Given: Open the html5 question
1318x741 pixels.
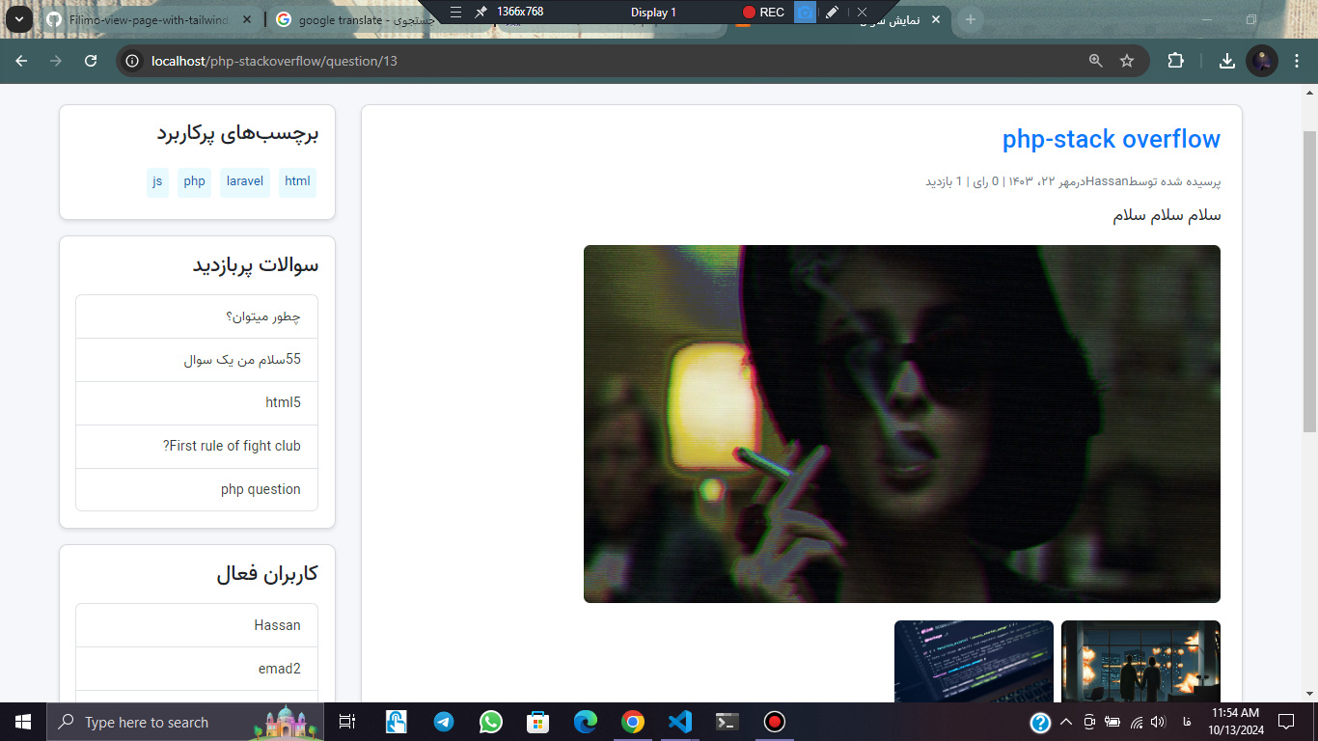Looking at the screenshot, I should [197, 402].
